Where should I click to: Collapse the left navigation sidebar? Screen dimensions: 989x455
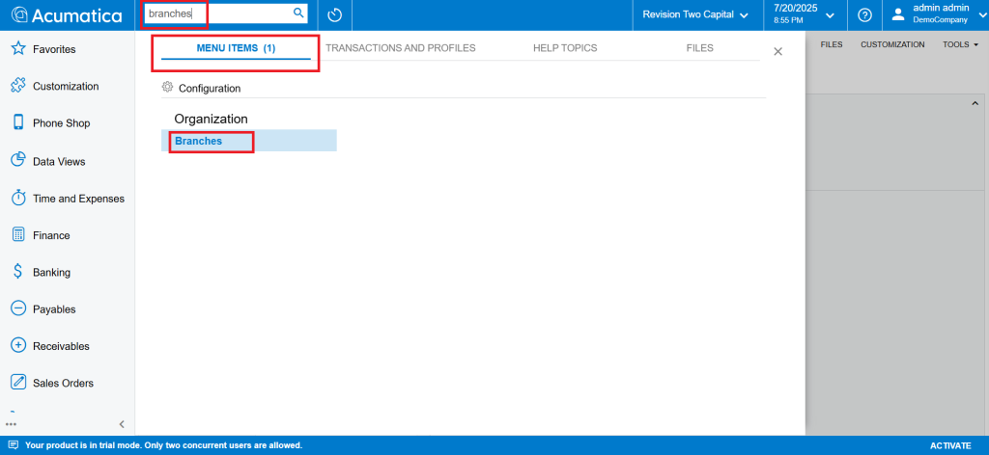tap(122, 424)
